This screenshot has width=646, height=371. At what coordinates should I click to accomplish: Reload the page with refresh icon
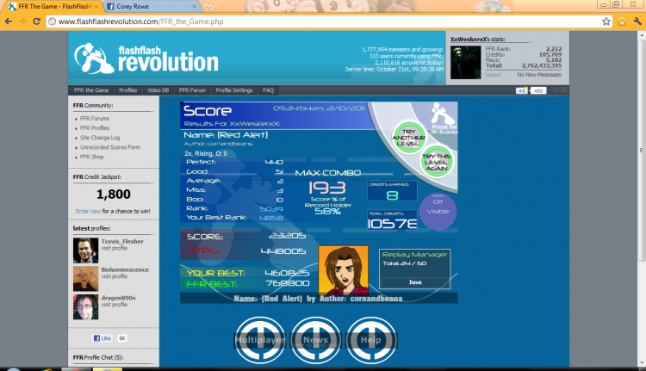pyautogui.click(x=37, y=22)
